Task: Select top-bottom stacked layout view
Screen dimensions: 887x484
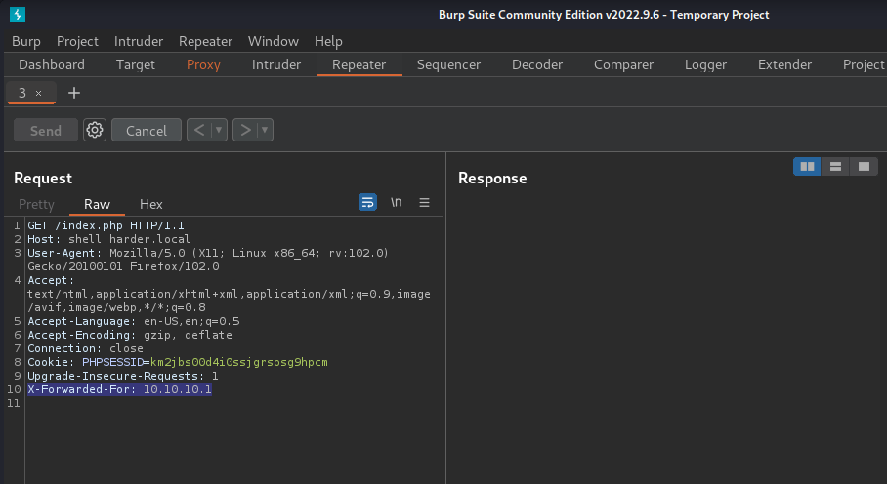Action: (x=835, y=167)
